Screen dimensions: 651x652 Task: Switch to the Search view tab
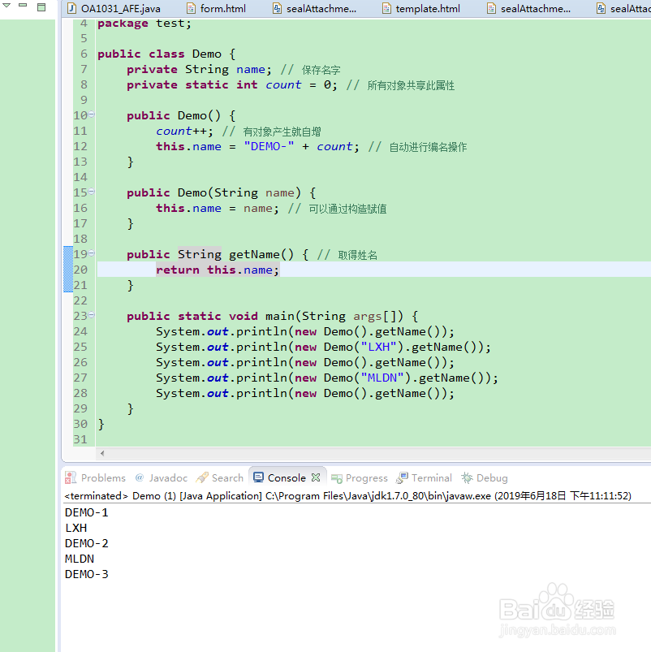pyautogui.click(x=220, y=478)
